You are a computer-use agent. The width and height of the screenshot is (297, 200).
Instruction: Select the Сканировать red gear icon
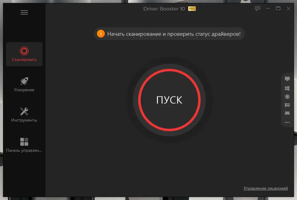24,50
